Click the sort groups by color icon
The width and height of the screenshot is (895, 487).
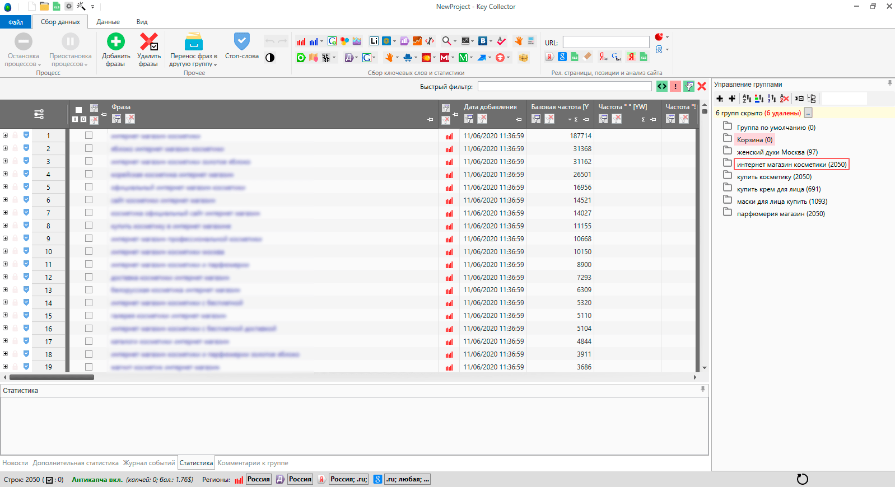[x=759, y=99]
